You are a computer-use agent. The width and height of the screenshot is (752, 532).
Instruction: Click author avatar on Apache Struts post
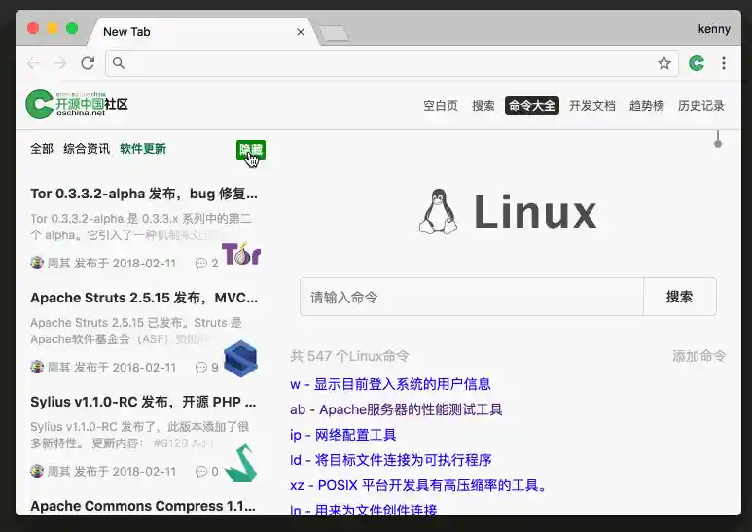pos(37,367)
